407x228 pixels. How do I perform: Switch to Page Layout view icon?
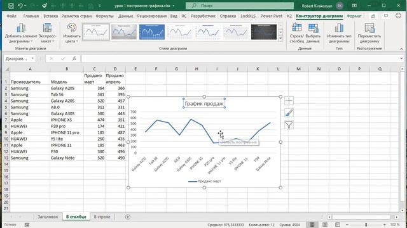click(x=325, y=225)
